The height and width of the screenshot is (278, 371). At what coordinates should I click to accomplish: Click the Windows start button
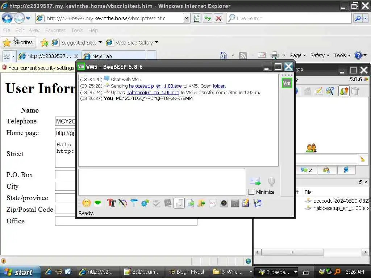click(20, 272)
